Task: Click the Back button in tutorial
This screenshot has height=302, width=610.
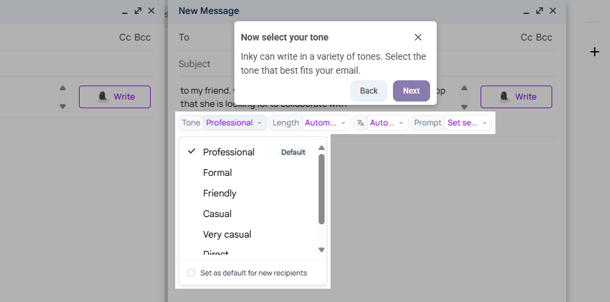Action: [x=369, y=91]
